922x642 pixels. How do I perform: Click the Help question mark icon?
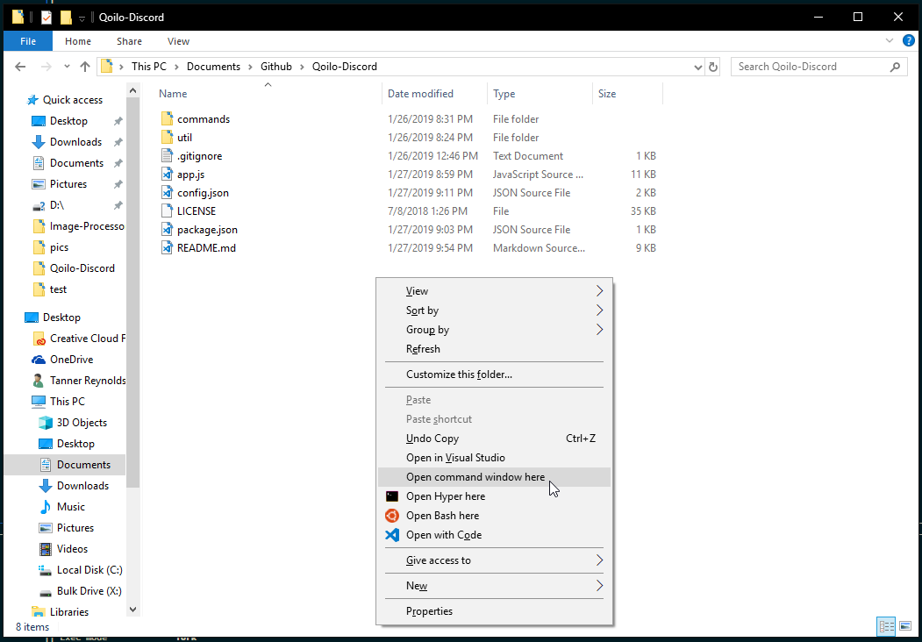[x=909, y=41]
